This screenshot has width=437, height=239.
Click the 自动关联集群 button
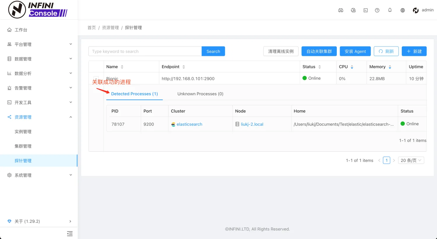click(x=319, y=51)
